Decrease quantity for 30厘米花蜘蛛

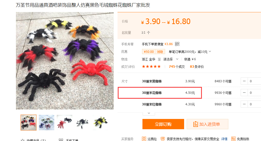[x=244, y=93]
